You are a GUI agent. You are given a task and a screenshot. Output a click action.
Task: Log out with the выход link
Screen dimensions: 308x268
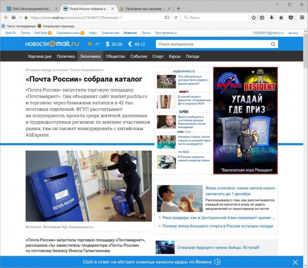click(x=293, y=33)
